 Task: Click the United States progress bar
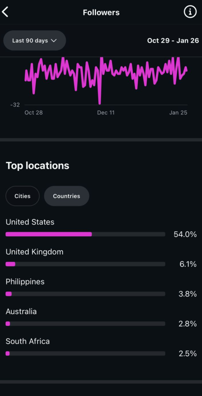[x=85, y=234]
